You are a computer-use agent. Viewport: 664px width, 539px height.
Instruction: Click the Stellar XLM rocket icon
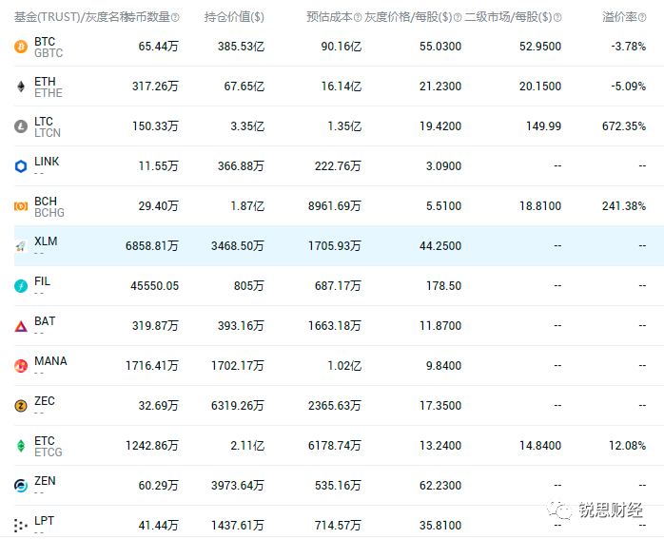pyautogui.click(x=21, y=246)
